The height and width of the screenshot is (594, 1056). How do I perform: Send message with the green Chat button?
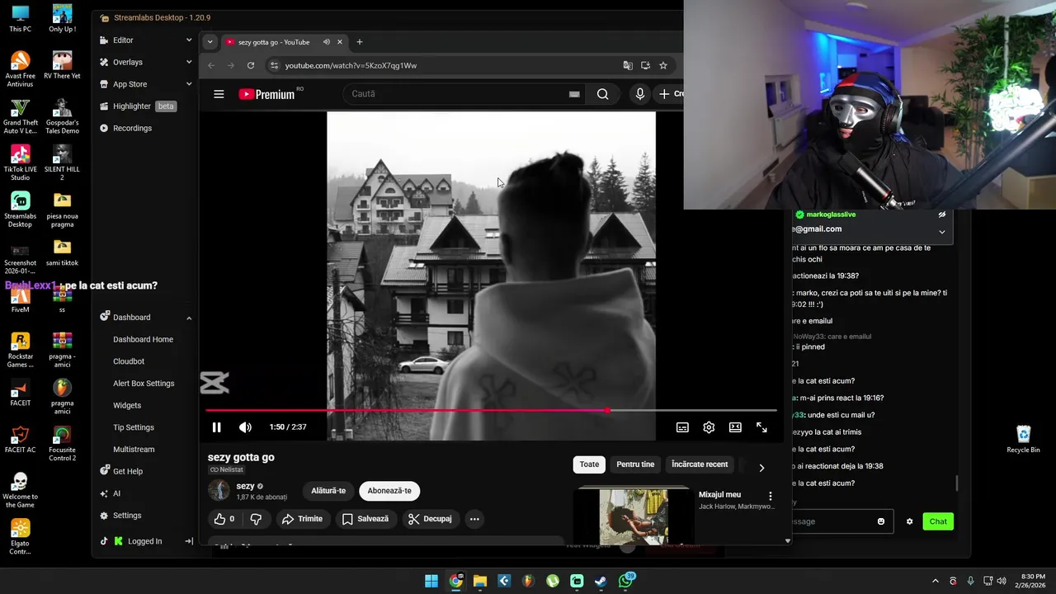pyautogui.click(x=938, y=521)
